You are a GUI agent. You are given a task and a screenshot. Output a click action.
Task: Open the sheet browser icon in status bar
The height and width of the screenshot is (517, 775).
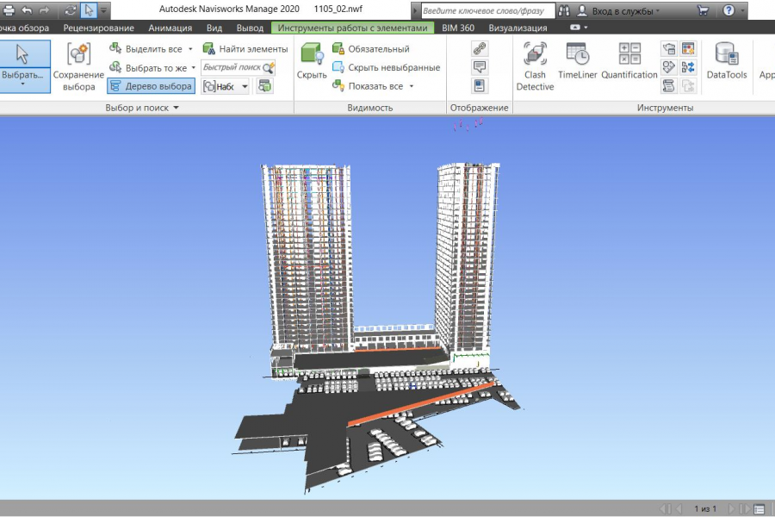click(x=759, y=508)
